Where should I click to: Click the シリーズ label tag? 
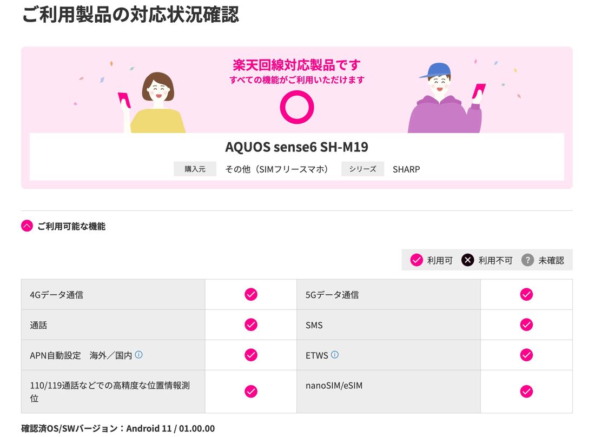(x=363, y=169)
